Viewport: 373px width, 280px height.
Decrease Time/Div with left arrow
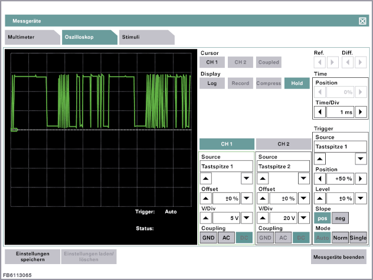(320, 112)
